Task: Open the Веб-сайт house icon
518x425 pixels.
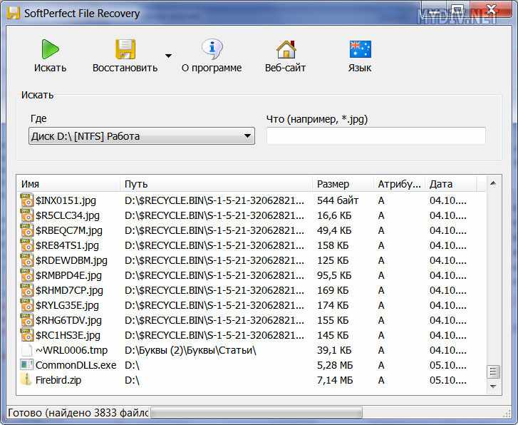Action: tap(286, 49)
